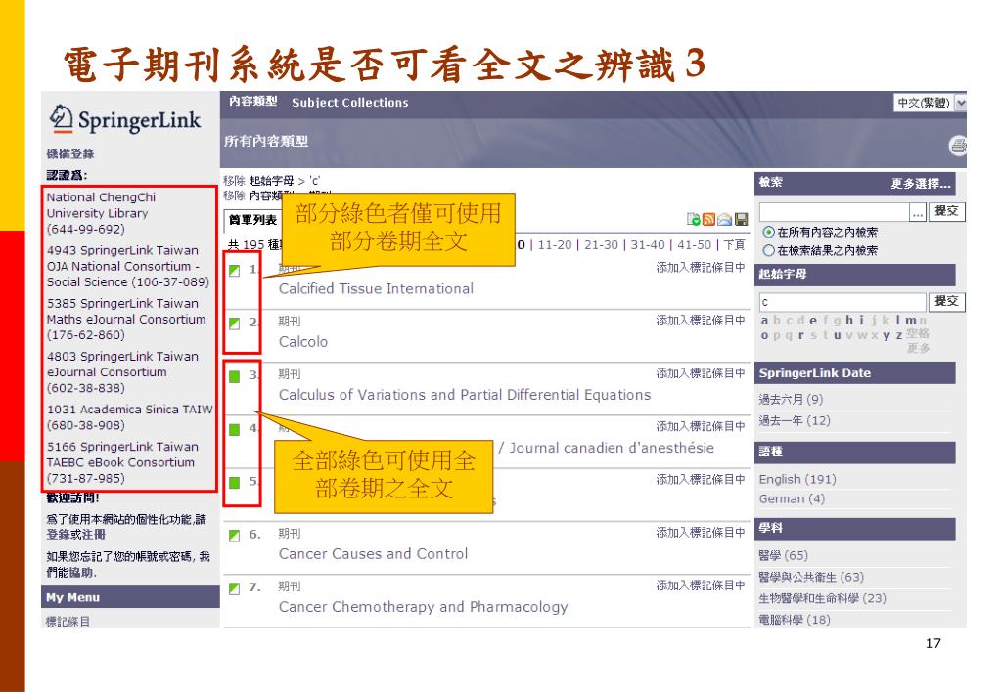The width and height of the screenshot is (1001, 692).
Task: Click 添加入標記條目中 for Cancer Causes and Control
Action: tap(701, 532)
